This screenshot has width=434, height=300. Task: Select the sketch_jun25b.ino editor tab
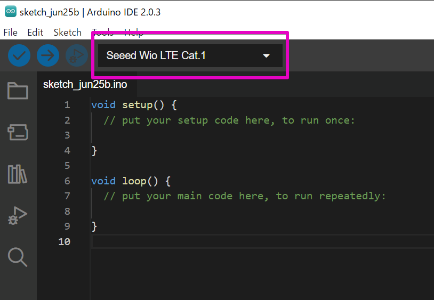(x=86, y=84)
